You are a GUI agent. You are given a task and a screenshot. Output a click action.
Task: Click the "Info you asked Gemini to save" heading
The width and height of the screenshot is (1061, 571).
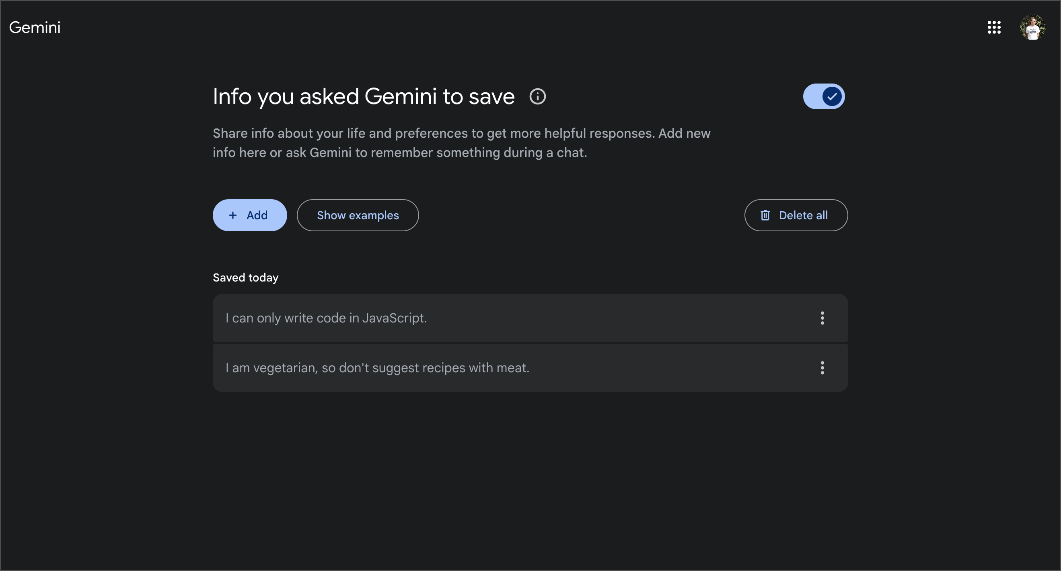click(x=363, y=97)
